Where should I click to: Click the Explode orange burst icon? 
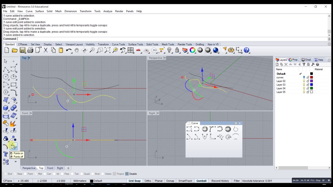14,123
